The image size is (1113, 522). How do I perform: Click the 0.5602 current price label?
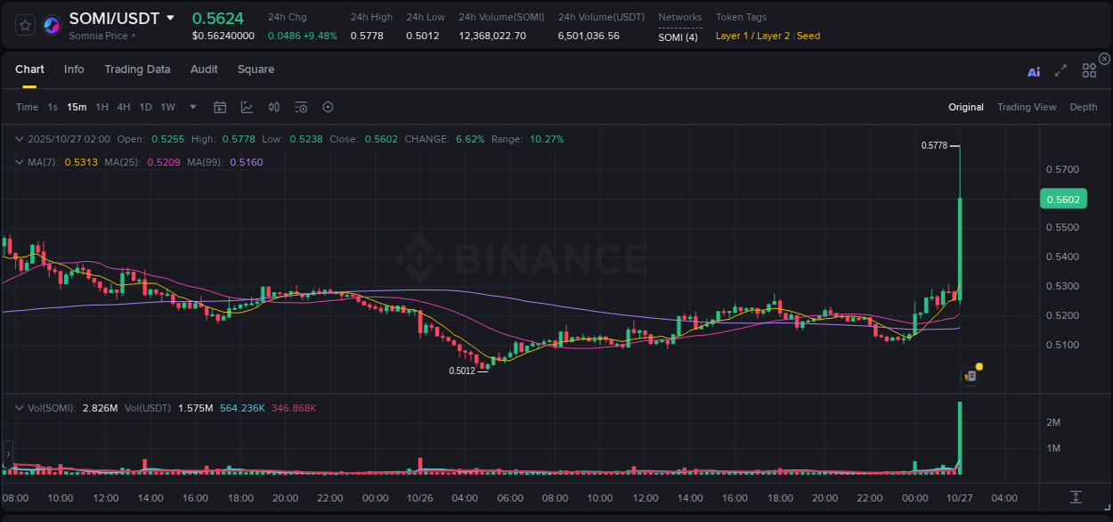coord(1063,200)
